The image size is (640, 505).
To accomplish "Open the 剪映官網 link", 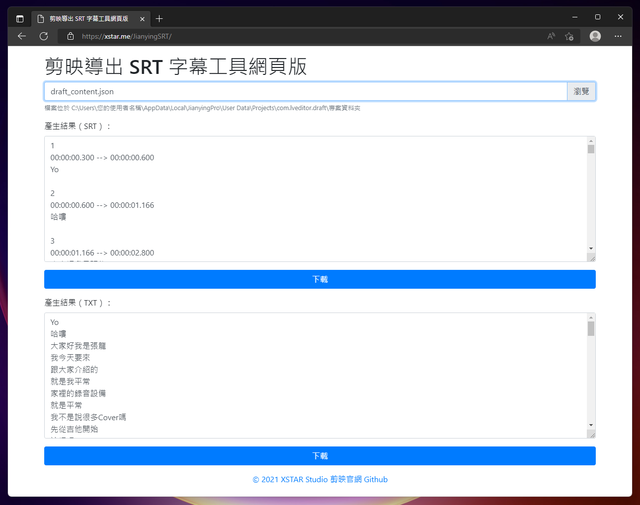I will click(x=346, y=479).
